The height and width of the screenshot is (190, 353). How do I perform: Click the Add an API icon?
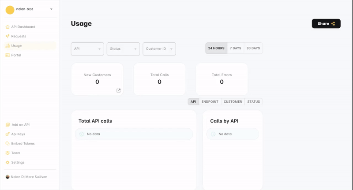pos(8,125)
